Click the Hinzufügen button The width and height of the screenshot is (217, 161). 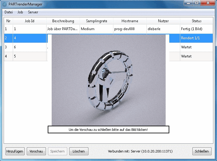pos(15,151)
